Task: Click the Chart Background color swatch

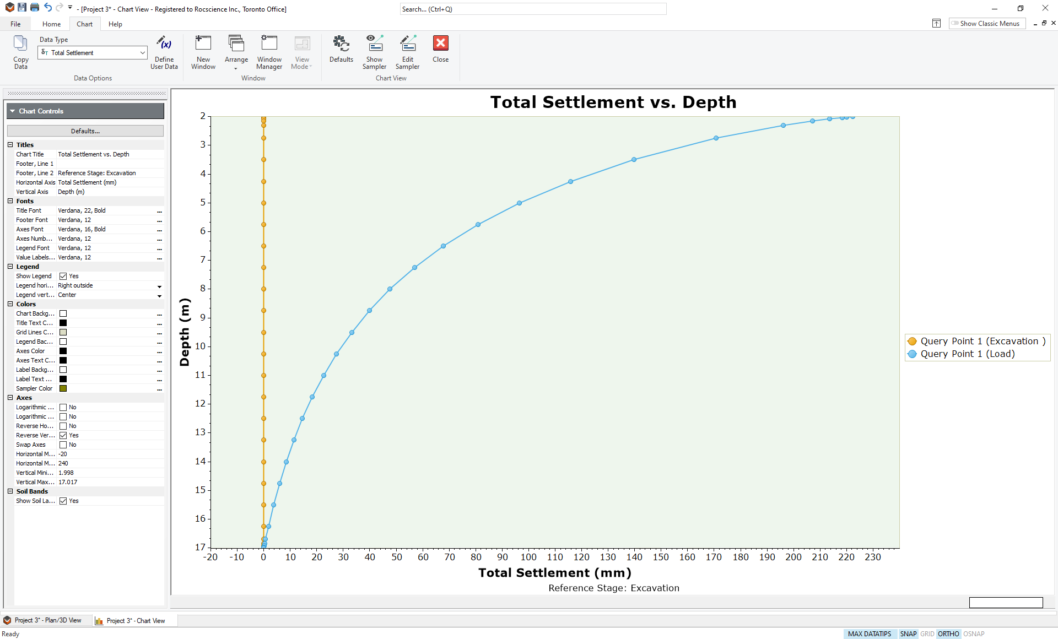Action: [x=63, y=313]
